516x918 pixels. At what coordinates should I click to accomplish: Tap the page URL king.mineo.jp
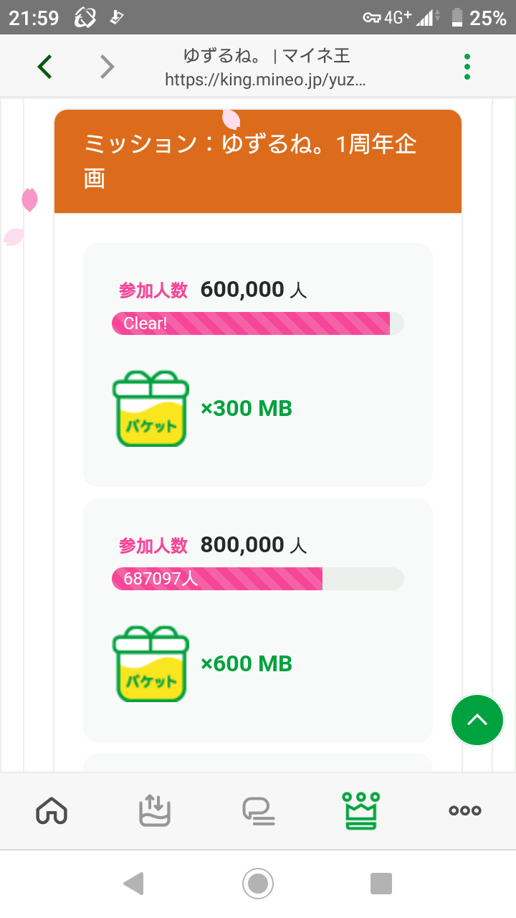pyautogui.click(x=265, y=80)
